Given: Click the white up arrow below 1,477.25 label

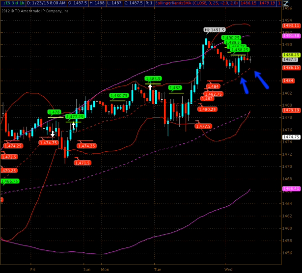Looking at the screenshot, I should click(74, 126).
